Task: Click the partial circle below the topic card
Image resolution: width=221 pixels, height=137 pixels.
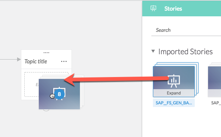Action: pyautogui.click(x=46, y=110)
